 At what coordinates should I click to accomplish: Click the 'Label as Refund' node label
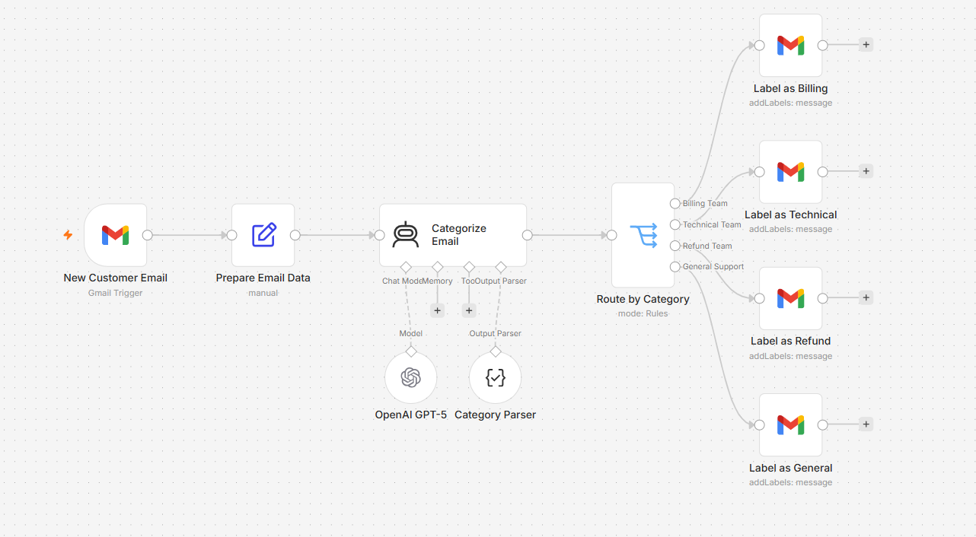click(x=791, y=341)
